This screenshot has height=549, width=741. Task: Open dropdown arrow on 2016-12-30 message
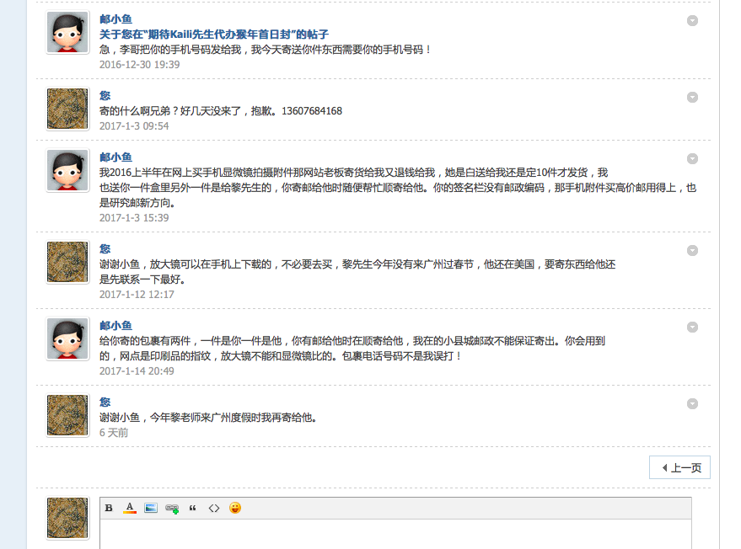click(692, 20)
